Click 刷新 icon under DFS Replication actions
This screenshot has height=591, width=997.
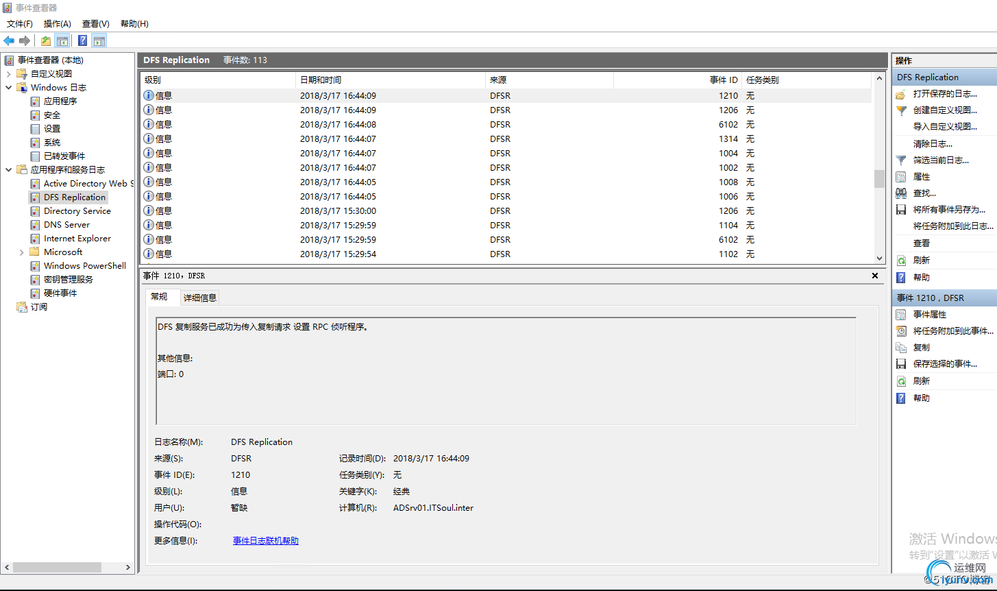point(901,261)
